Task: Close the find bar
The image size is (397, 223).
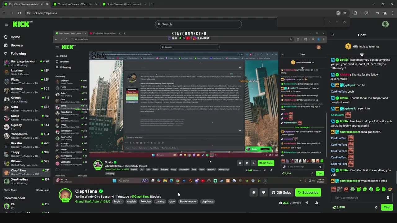Action: (x=344, y=22)
